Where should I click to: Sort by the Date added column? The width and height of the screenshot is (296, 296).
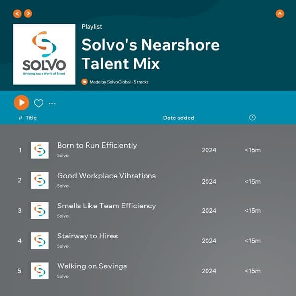178,118
